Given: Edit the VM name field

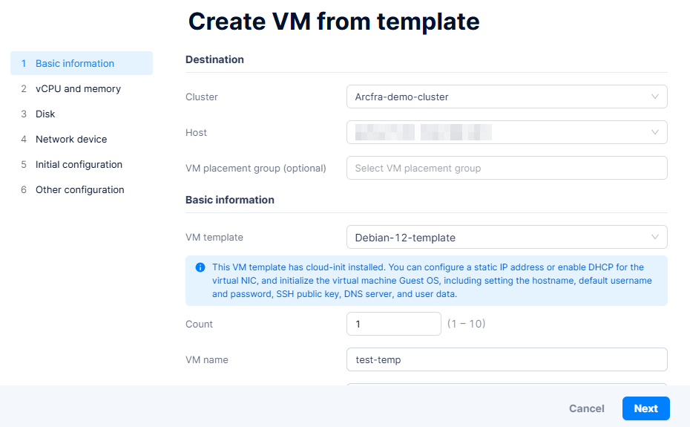Looking at the screenshot, I should (507, 359).
